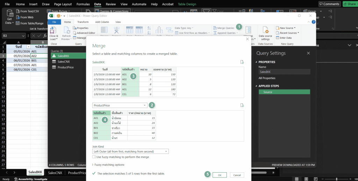This screenshot has height=181, width=358.
Task: Click the green Share button
Action: click(350, 4)
